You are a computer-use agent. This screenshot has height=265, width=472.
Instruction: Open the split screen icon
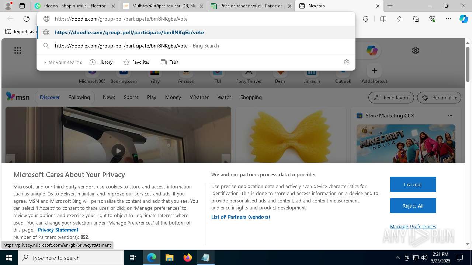(383, 19)
